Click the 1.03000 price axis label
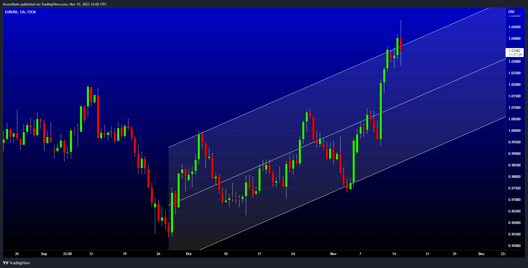This screenshot has width=528, height=268. (514, 62)
